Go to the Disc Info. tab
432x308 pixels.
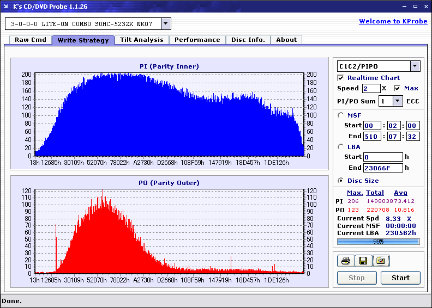pos(248,40)
